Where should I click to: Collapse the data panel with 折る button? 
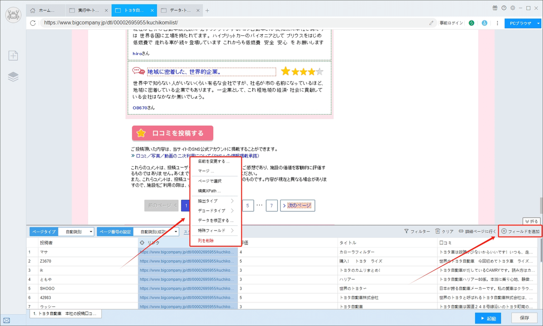531,221
